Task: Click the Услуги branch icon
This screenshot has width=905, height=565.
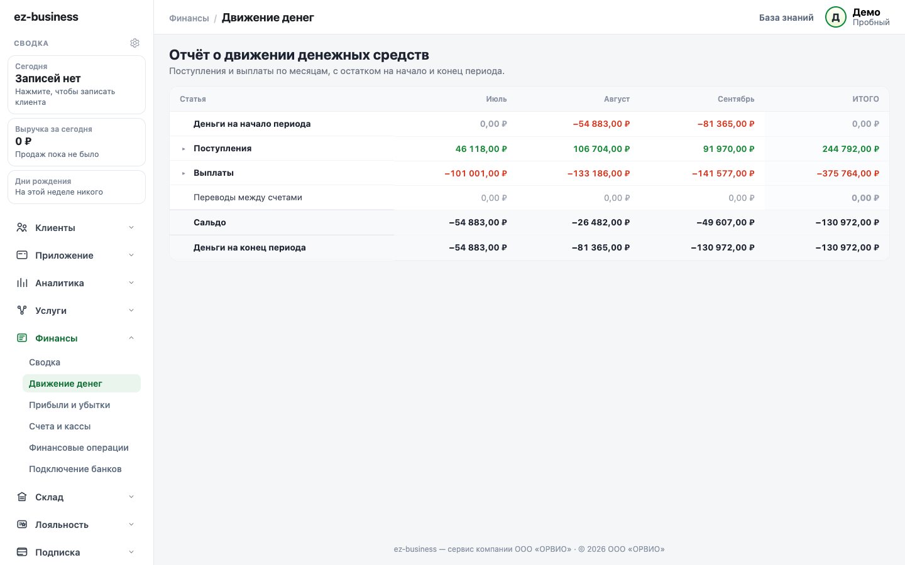Action: [x=22, y=311]
